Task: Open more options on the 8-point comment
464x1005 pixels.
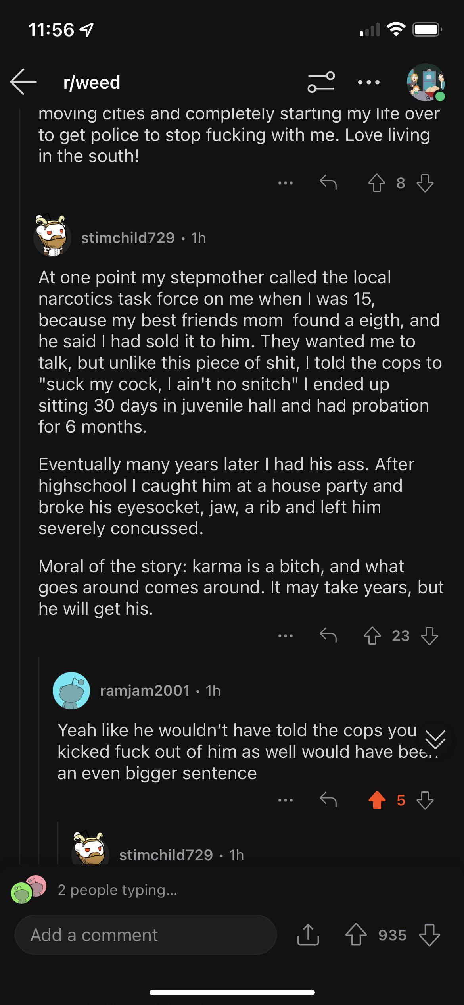Action: pyautogui.click(x=286, y=183)
